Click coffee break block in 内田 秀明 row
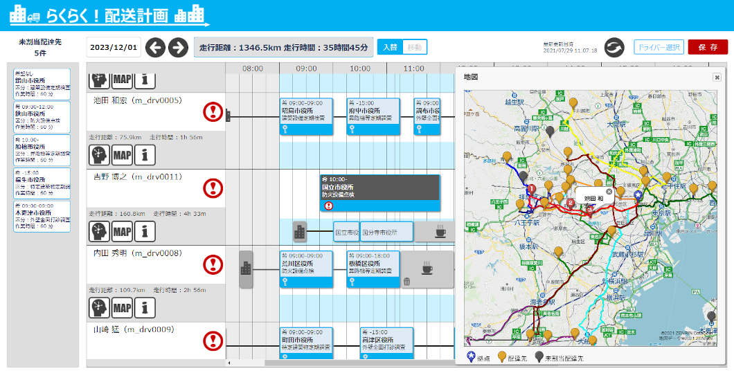Viewport: 734px width, 373px height. click(427, 269)
